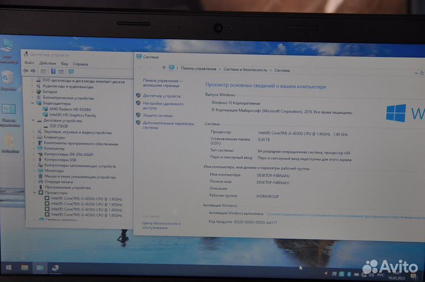Switch to Device Manager taskbar button
The height and width of the screenshot is (282, 425).
pos(55,268)
